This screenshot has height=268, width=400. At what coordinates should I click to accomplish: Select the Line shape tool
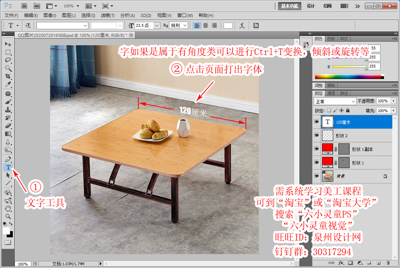pos(8,183)
